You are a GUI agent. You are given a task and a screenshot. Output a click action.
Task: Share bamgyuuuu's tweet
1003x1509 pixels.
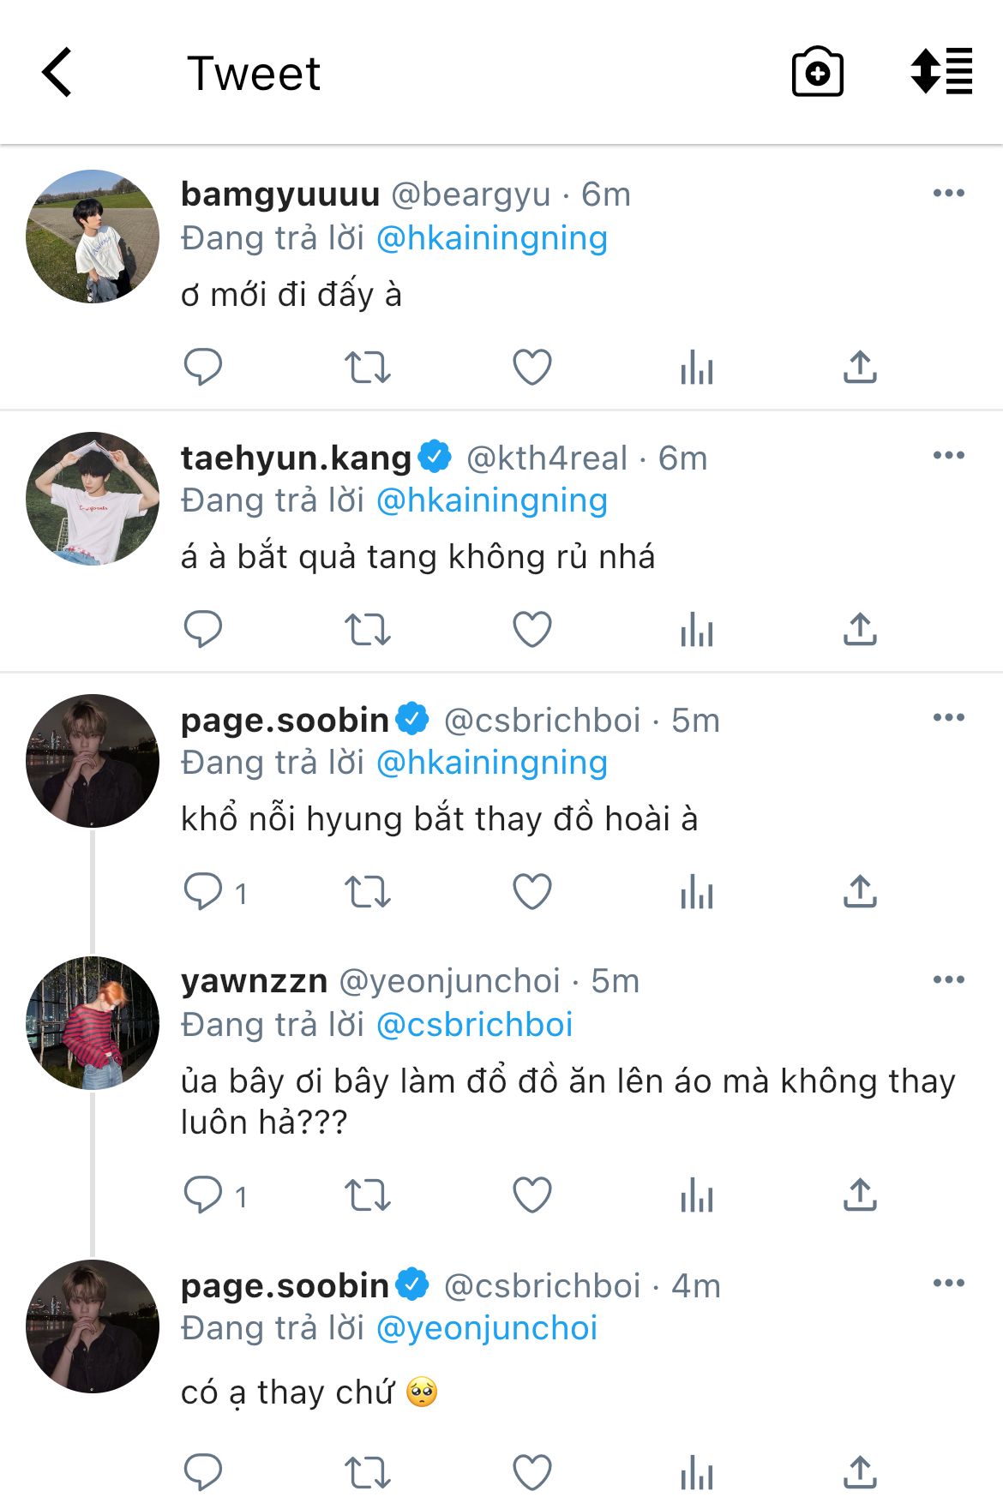coord(860,368)
